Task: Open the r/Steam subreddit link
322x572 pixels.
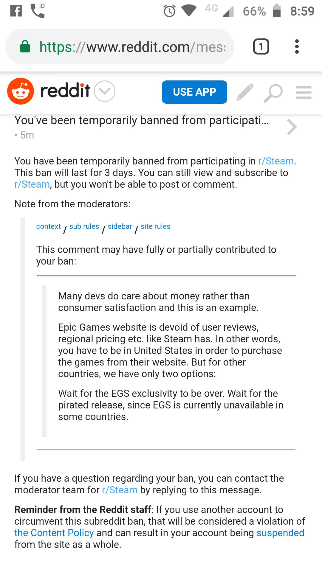Action: click(276, 161)
